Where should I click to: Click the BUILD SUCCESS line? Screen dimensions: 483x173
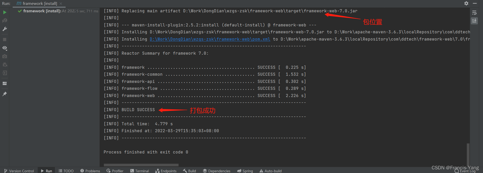(129, 110)
